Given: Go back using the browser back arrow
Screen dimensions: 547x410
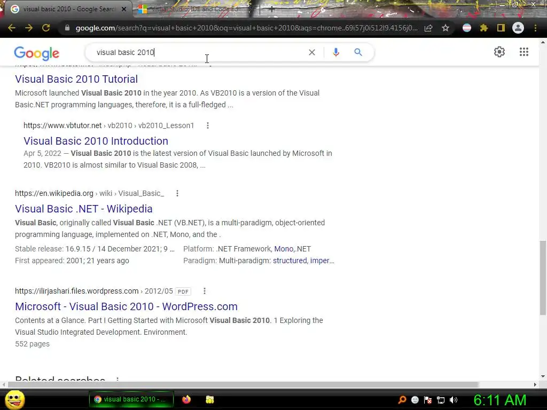Looking at the screenshot, I should (x=12, y=28).
